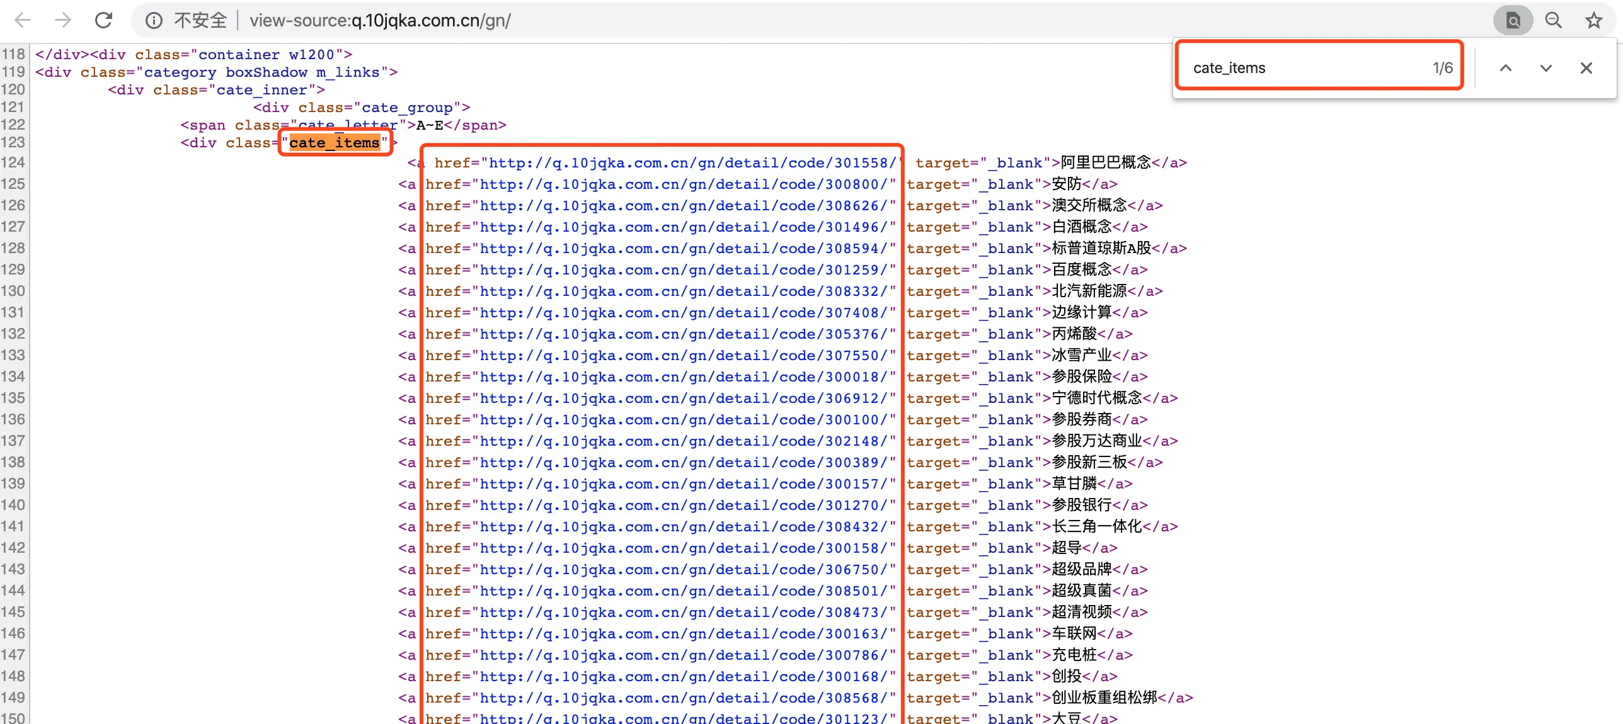The width and height of the screenshot is (1623, 724).
Task: Click the browser forward arrow
Action: (63, 20)
